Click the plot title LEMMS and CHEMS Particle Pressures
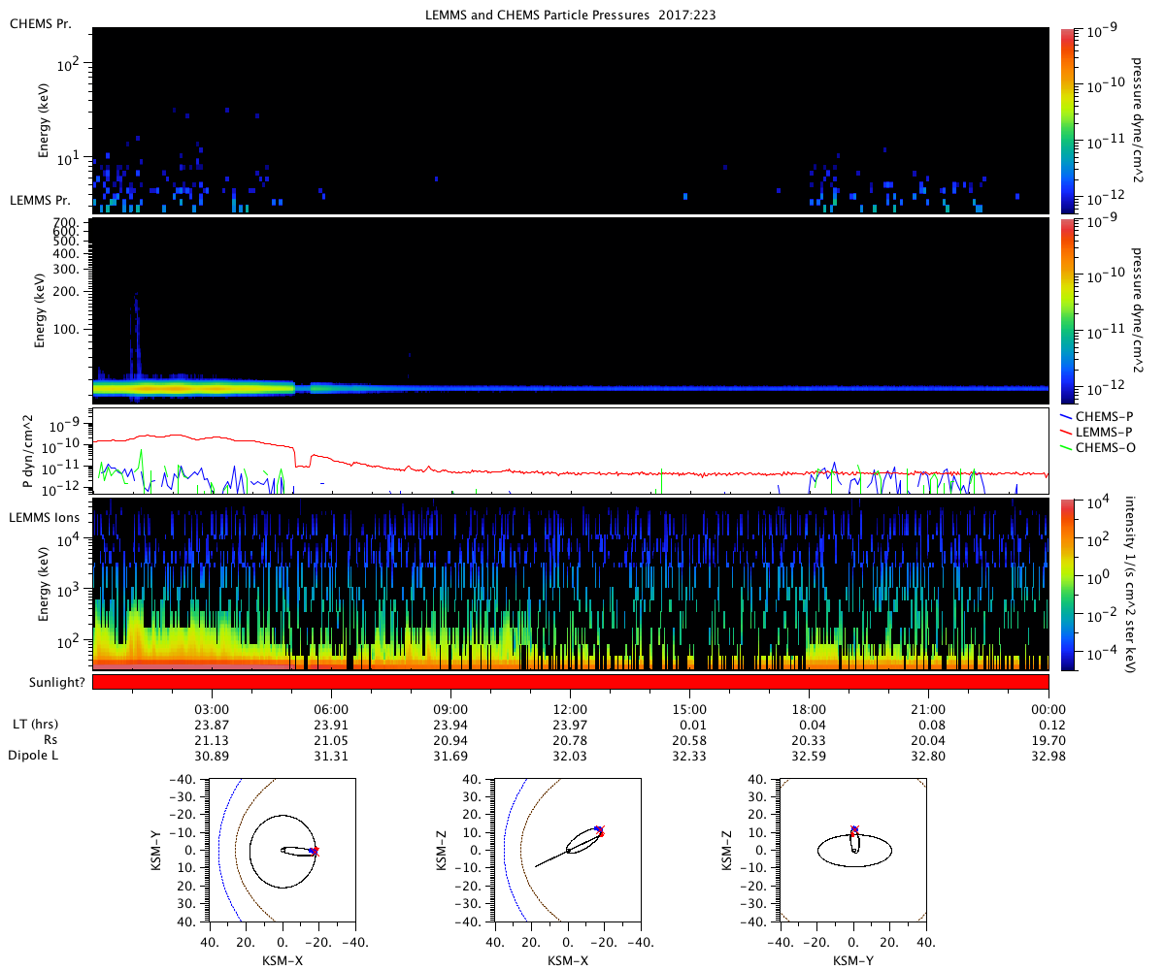Image resolution: width=1165 pixels, height=970 pixels. (571, 15)
